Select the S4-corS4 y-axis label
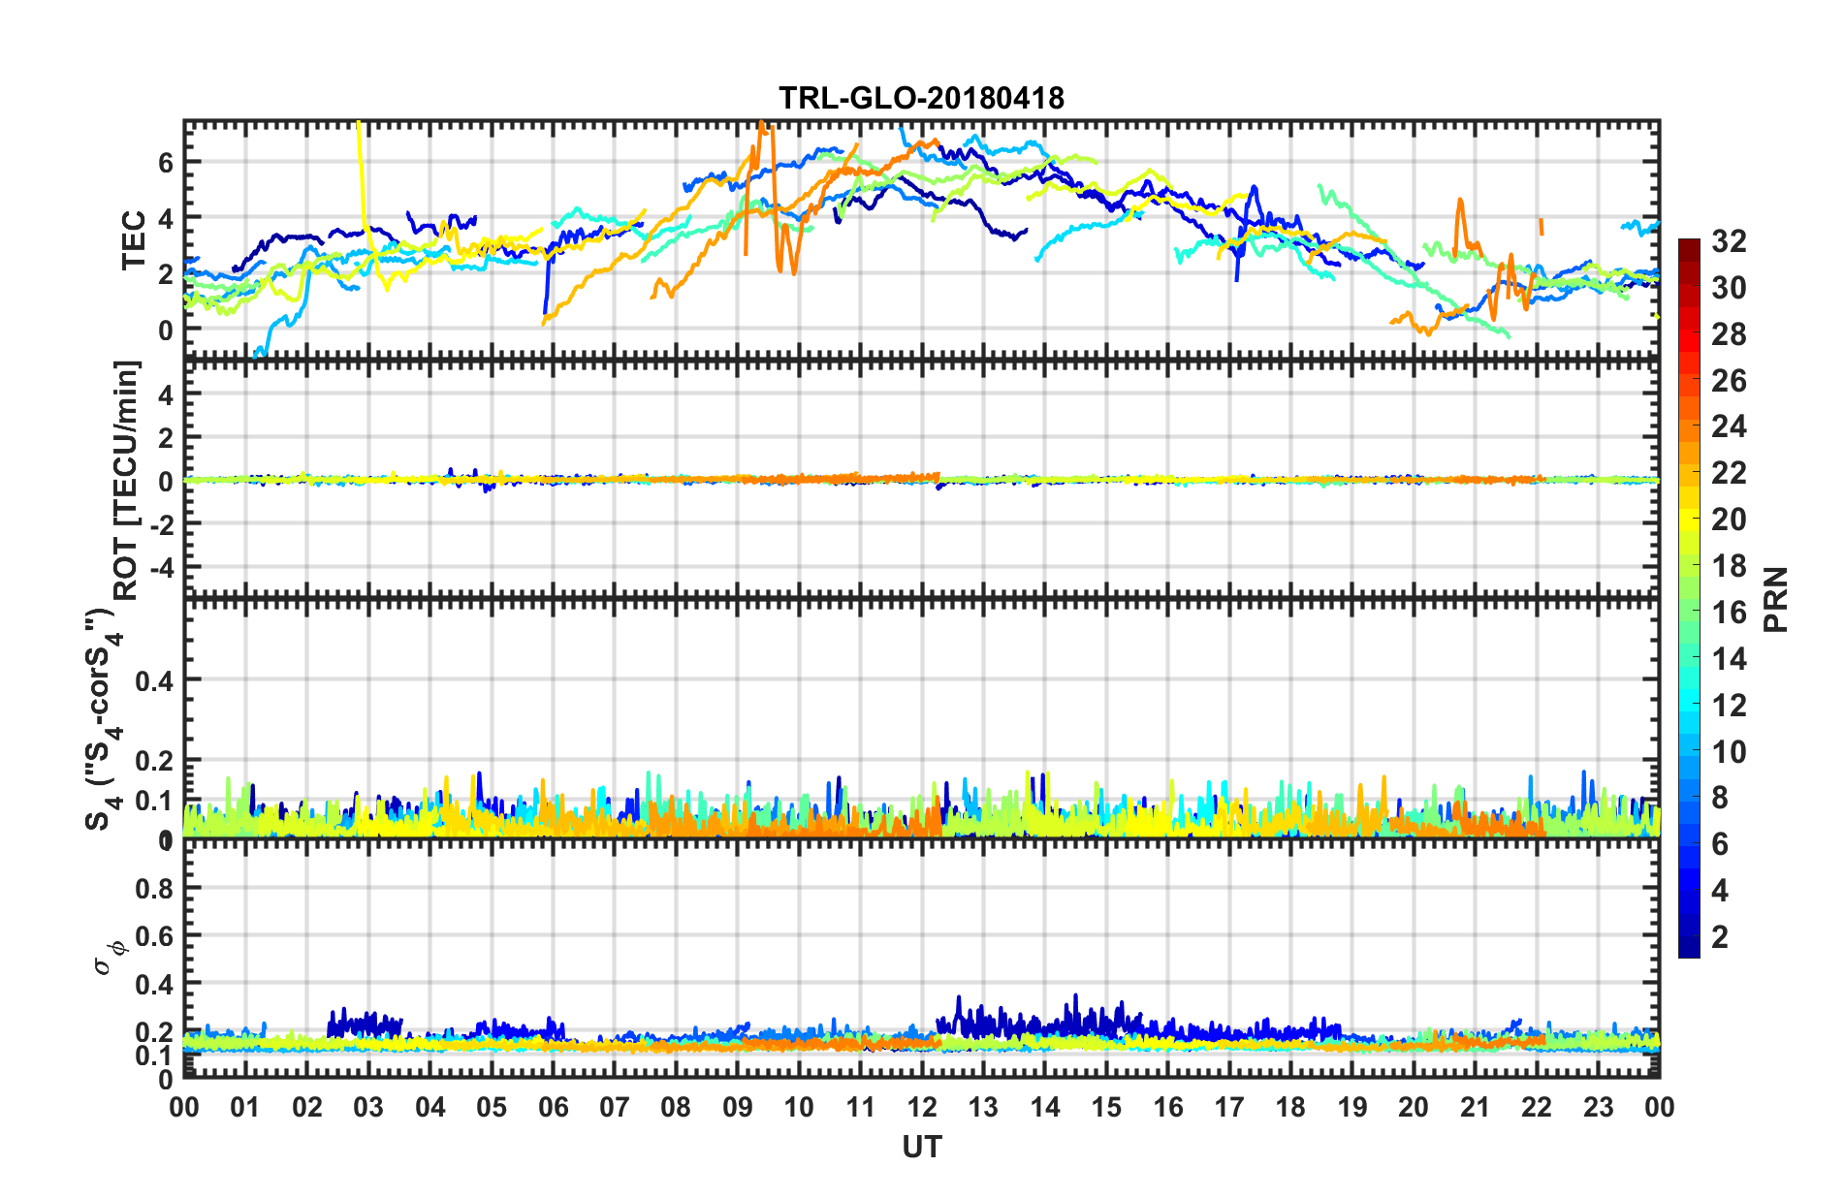This screenshot has height=1198, width=1844. click(106, 720)
